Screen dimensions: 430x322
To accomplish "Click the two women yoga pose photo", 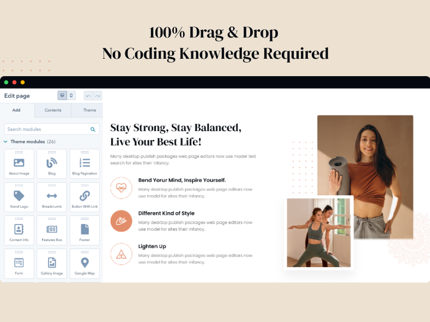I will coord(319,233).
